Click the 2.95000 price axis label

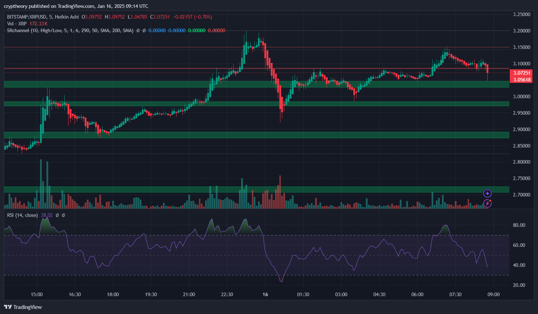522,113
